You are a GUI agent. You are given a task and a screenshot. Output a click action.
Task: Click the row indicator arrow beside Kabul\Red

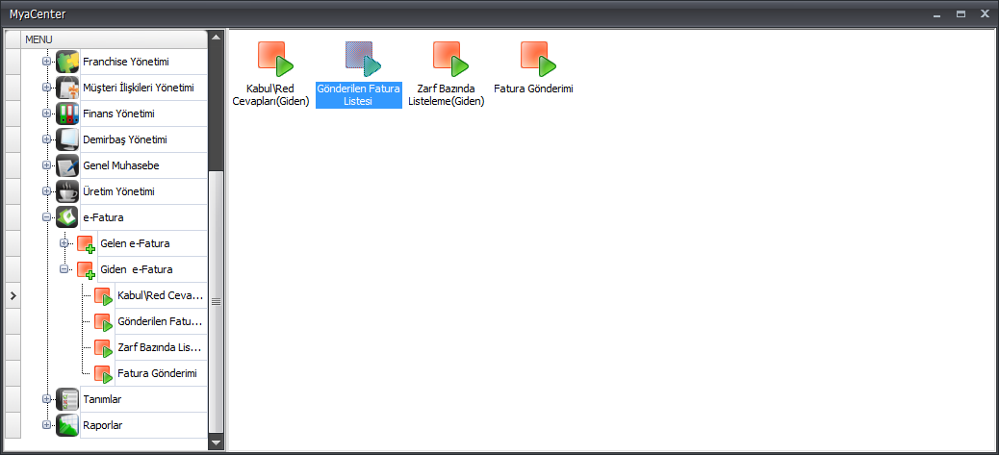13,295
